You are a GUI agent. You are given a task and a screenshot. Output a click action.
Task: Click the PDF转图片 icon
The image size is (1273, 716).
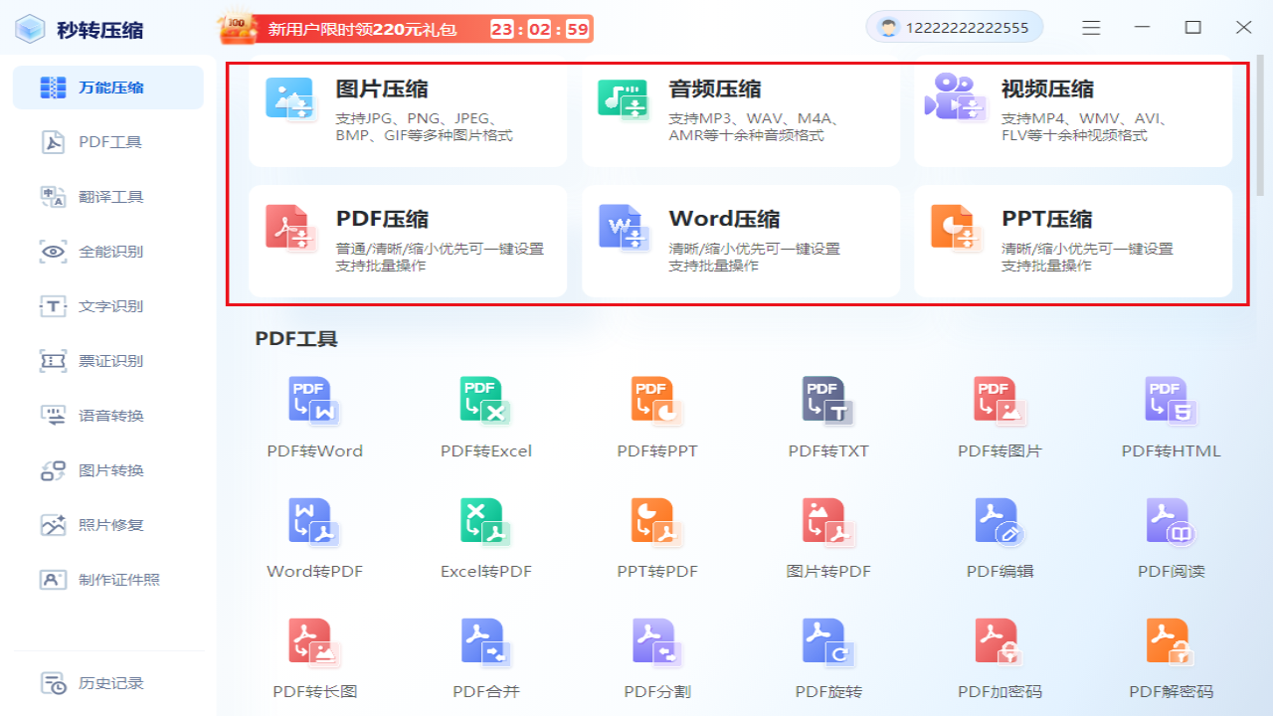(997, 408)
